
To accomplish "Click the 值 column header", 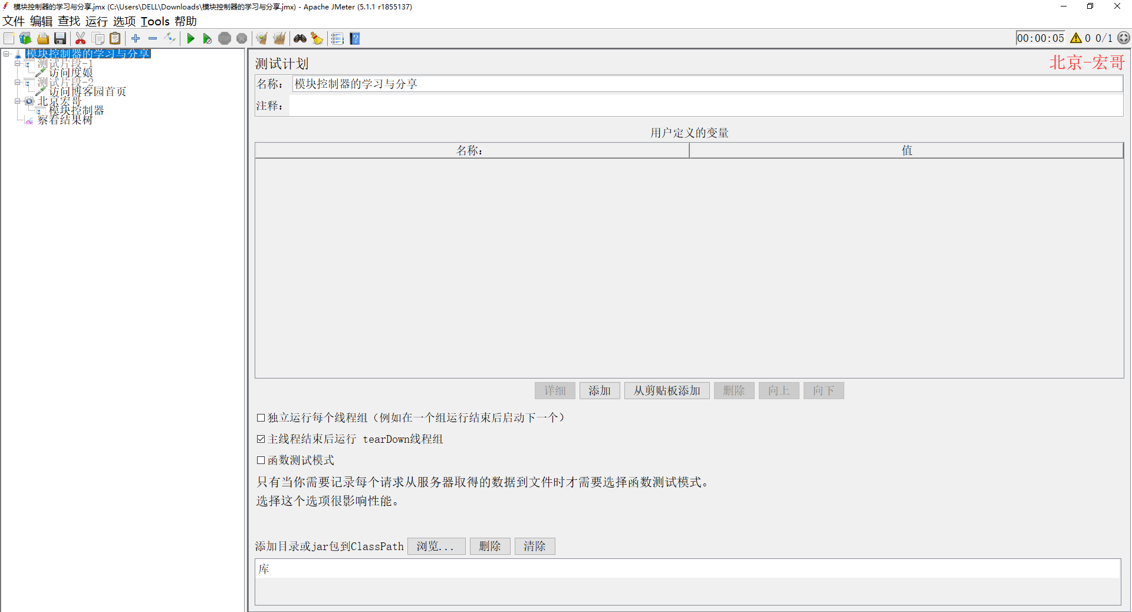I will pos(907,150).
